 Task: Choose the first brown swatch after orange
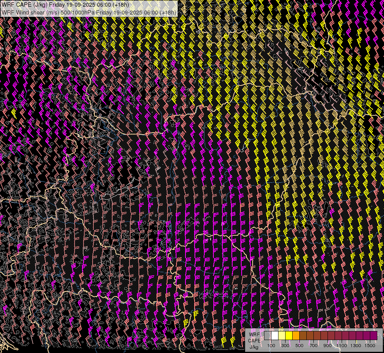coord(303,335)
